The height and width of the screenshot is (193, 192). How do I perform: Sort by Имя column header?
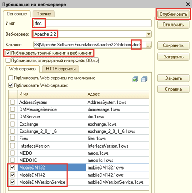pos(52,94)
